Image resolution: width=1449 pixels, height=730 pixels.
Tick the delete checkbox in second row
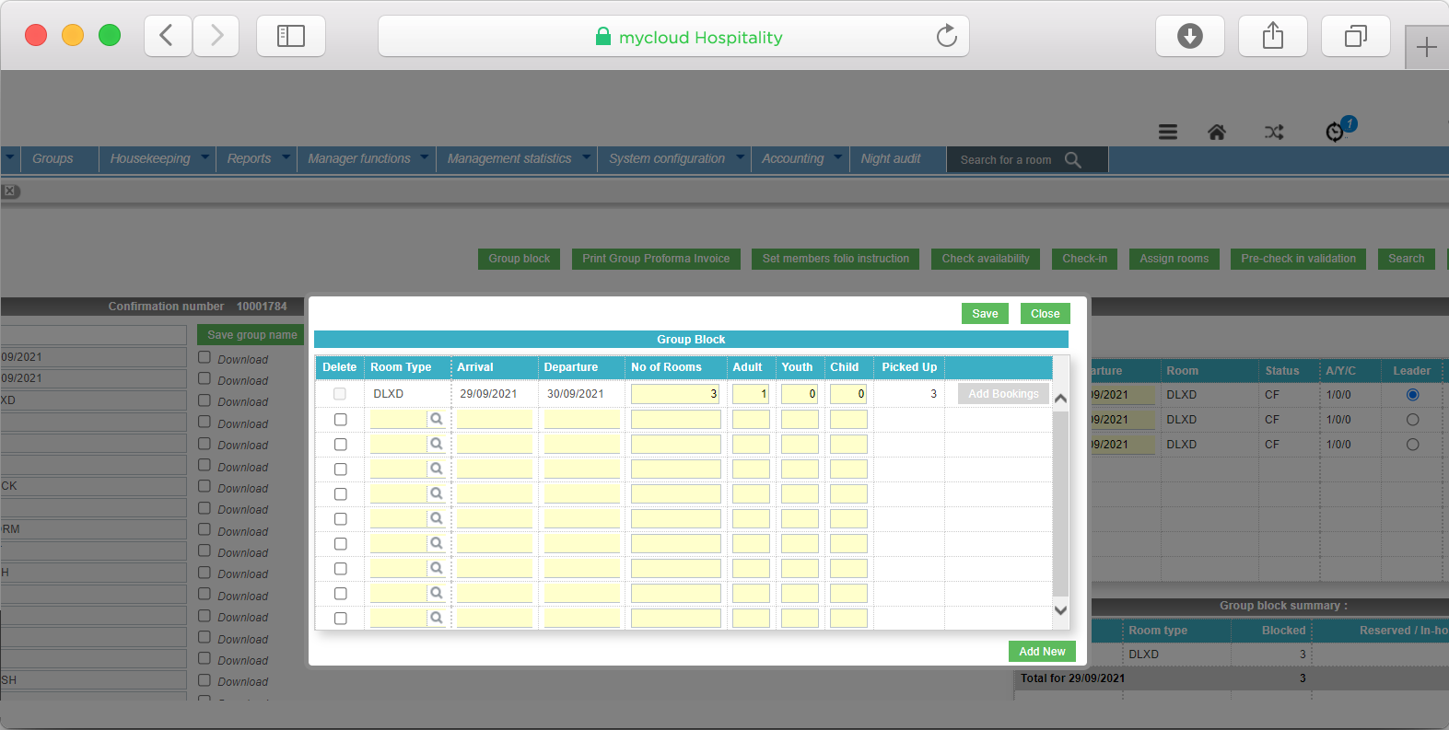click(x=340, y=420)
